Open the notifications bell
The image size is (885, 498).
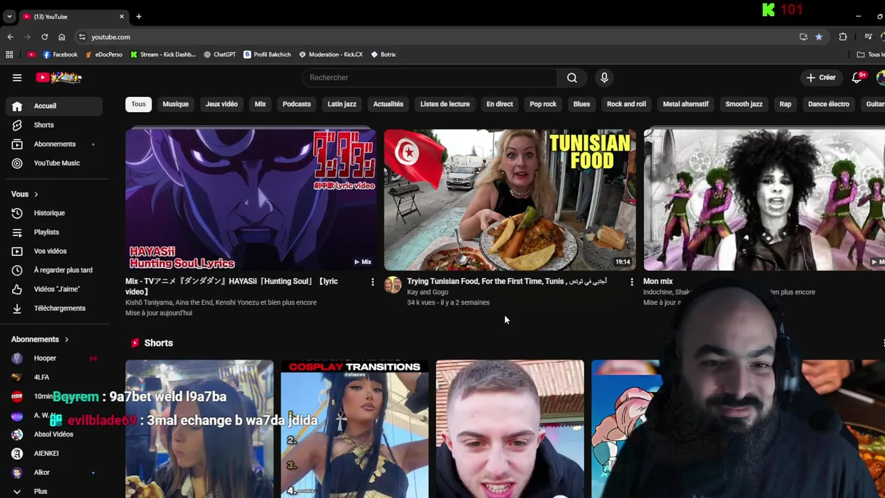857,77
